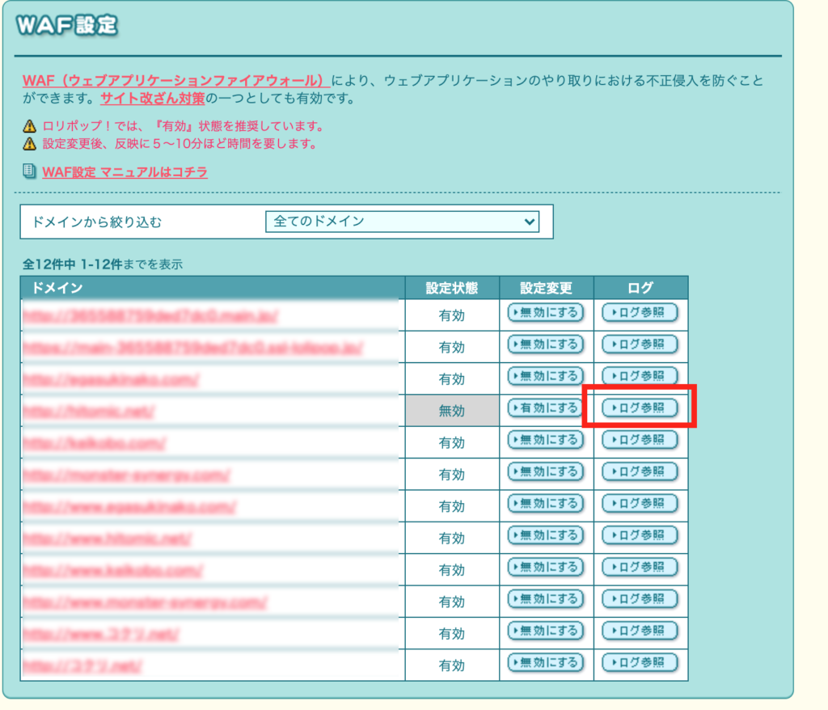Click the 設定状態 column header
This screenshot has height=710, width=828.
pos(452,288)
